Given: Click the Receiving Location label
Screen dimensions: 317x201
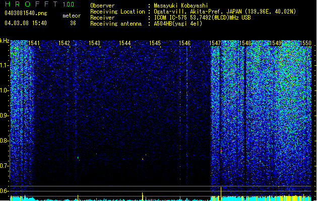Looking at the screenshot, I should (x=117, y=12).
